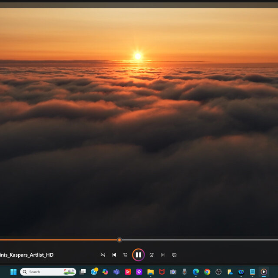Open Task View from taskbar

[x=83, y=272]
